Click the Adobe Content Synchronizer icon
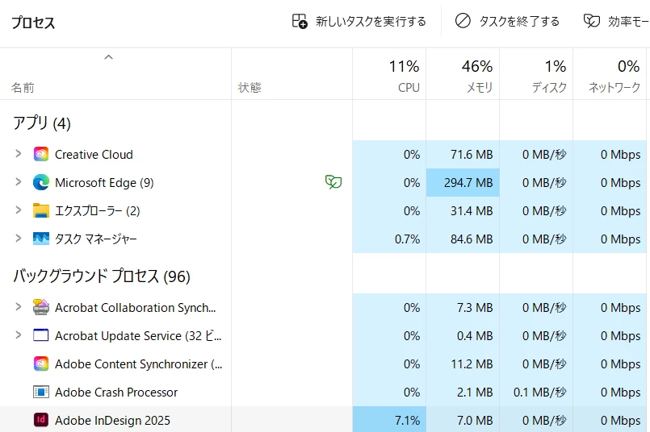 click(41, 363)
